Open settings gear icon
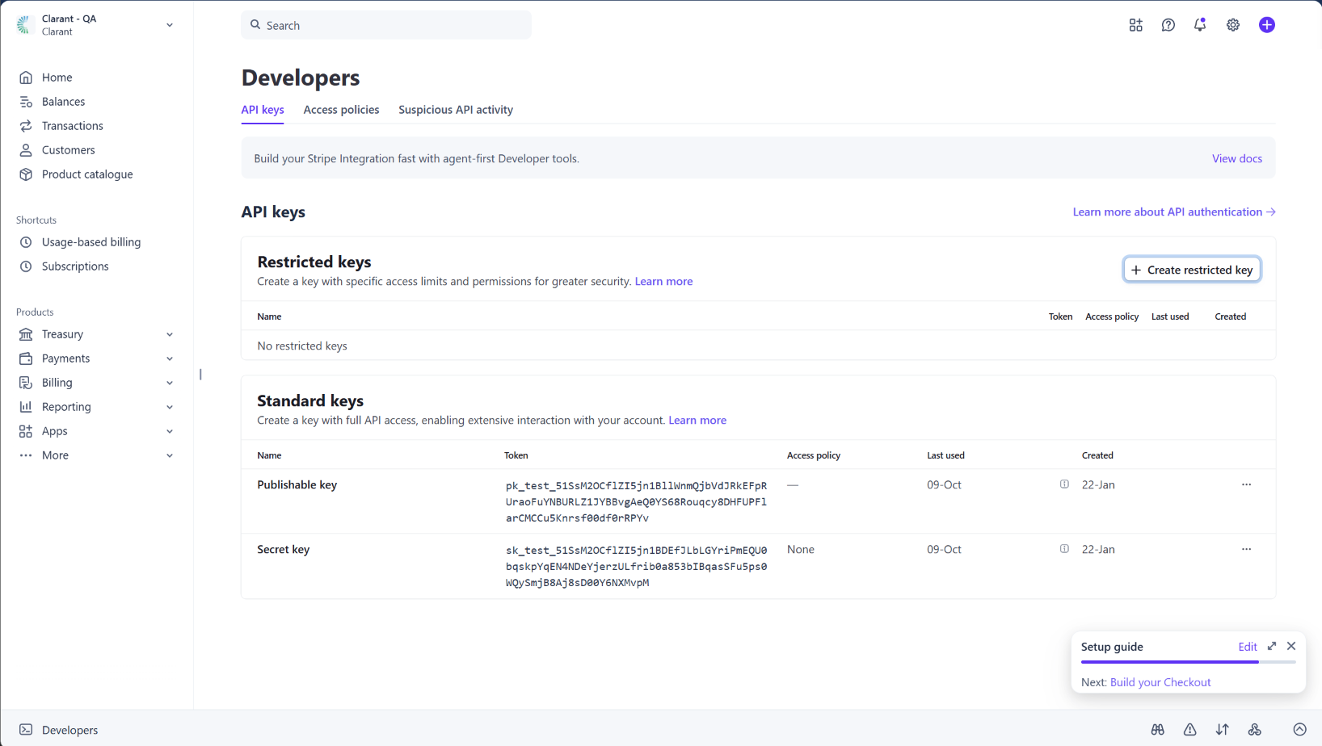Image resolution: width=1322 pixels, height=746 pixels. 1232,25
